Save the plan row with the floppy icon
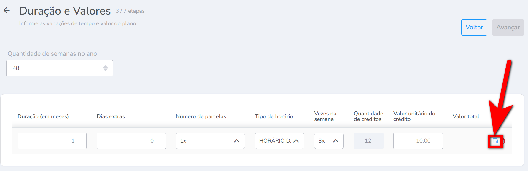The image size is (528, 171). coord(495,141)
